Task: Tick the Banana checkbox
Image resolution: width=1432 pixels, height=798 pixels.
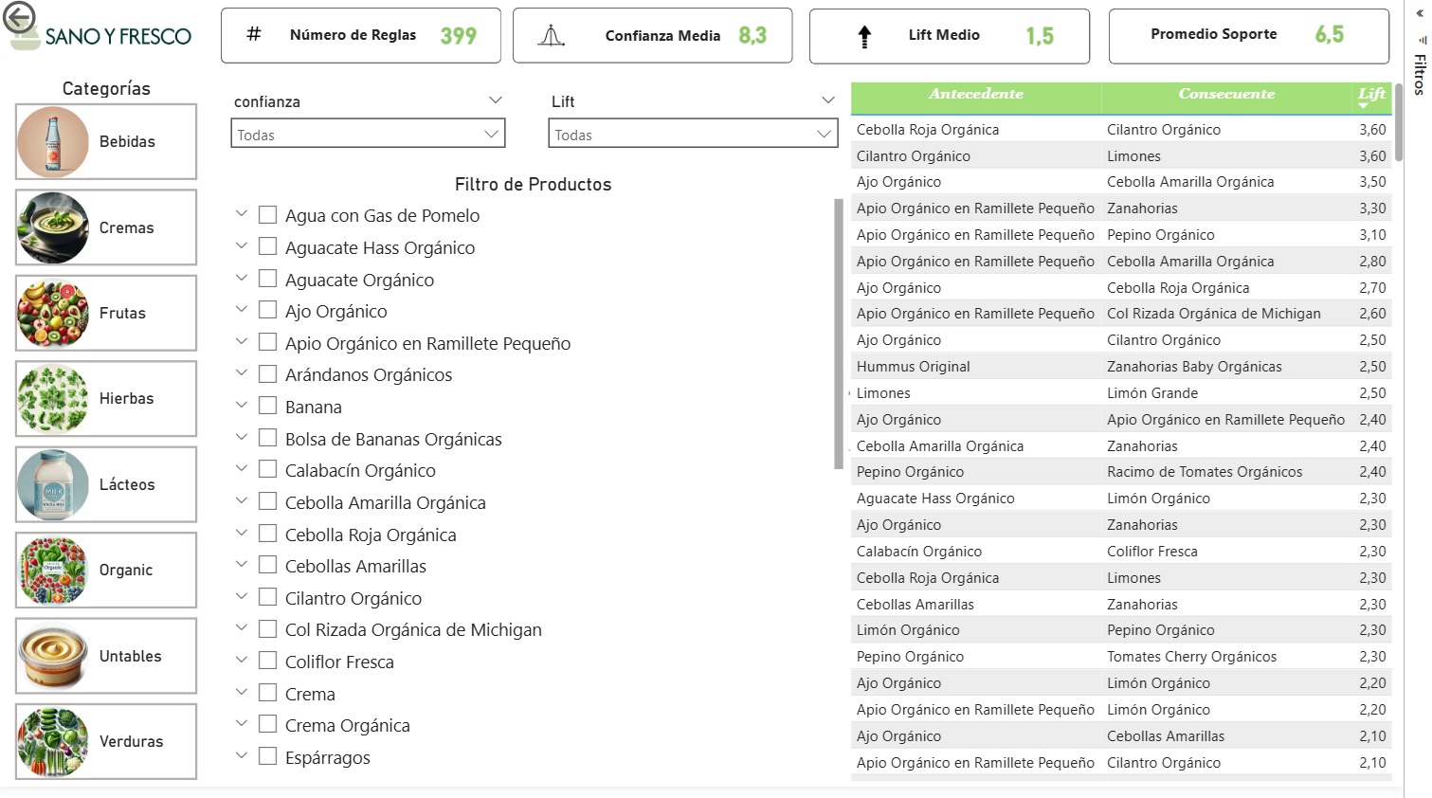Action: (x=268, y=406)
